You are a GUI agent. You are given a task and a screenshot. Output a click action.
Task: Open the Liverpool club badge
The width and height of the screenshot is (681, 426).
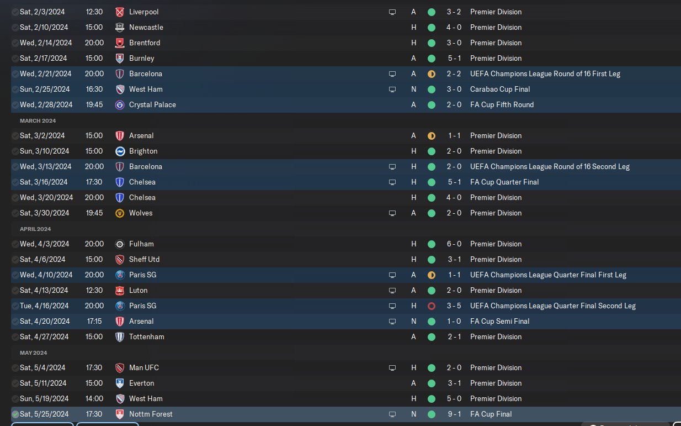coord(120,12)
